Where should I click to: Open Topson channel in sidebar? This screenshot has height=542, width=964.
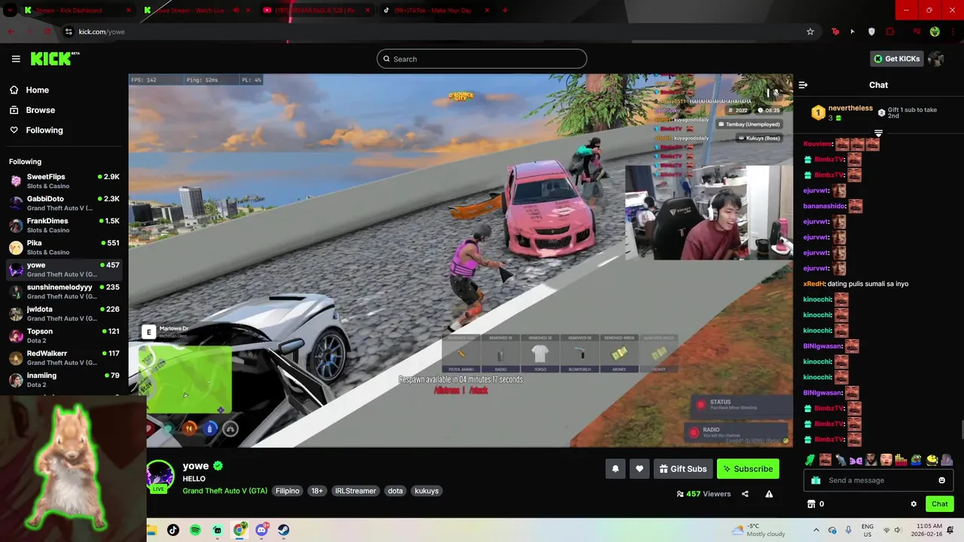point(64,336)
